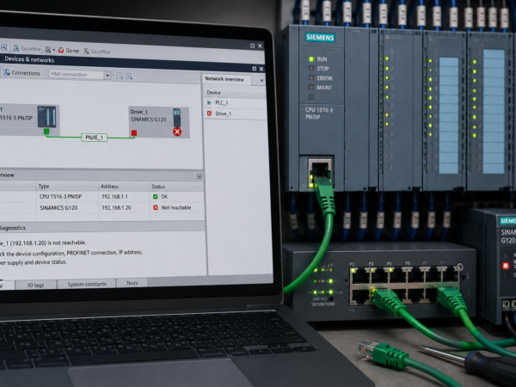Close the Devices & networks editor

pyautogui.click(x=261, y=69)
